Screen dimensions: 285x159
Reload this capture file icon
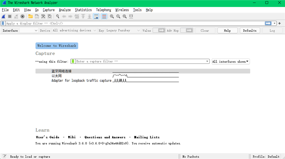click(50, 16)
